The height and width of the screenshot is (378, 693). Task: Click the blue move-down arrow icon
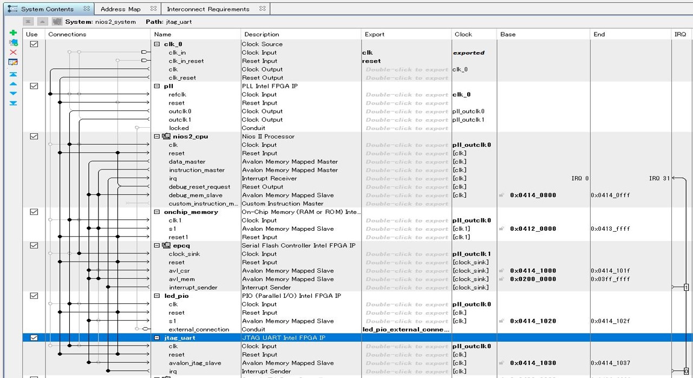coord(12,93)
